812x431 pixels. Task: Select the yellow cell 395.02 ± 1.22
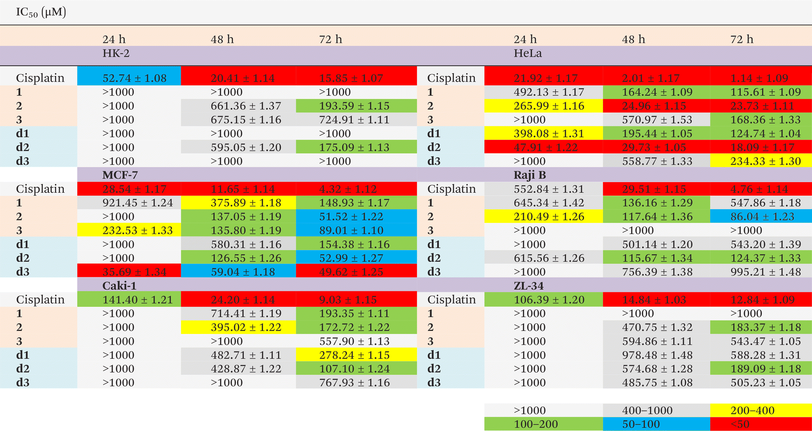(238, 327)
